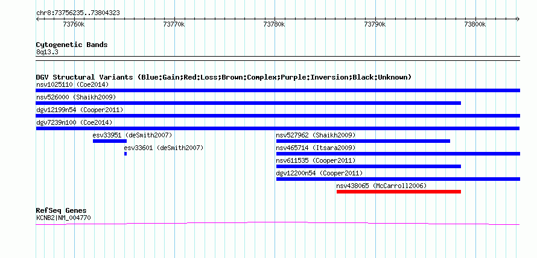Screen dimensions: 537x258
Task: Click the nsv527962 (Shaikh2009) gain bar
Action: [363, 141]
